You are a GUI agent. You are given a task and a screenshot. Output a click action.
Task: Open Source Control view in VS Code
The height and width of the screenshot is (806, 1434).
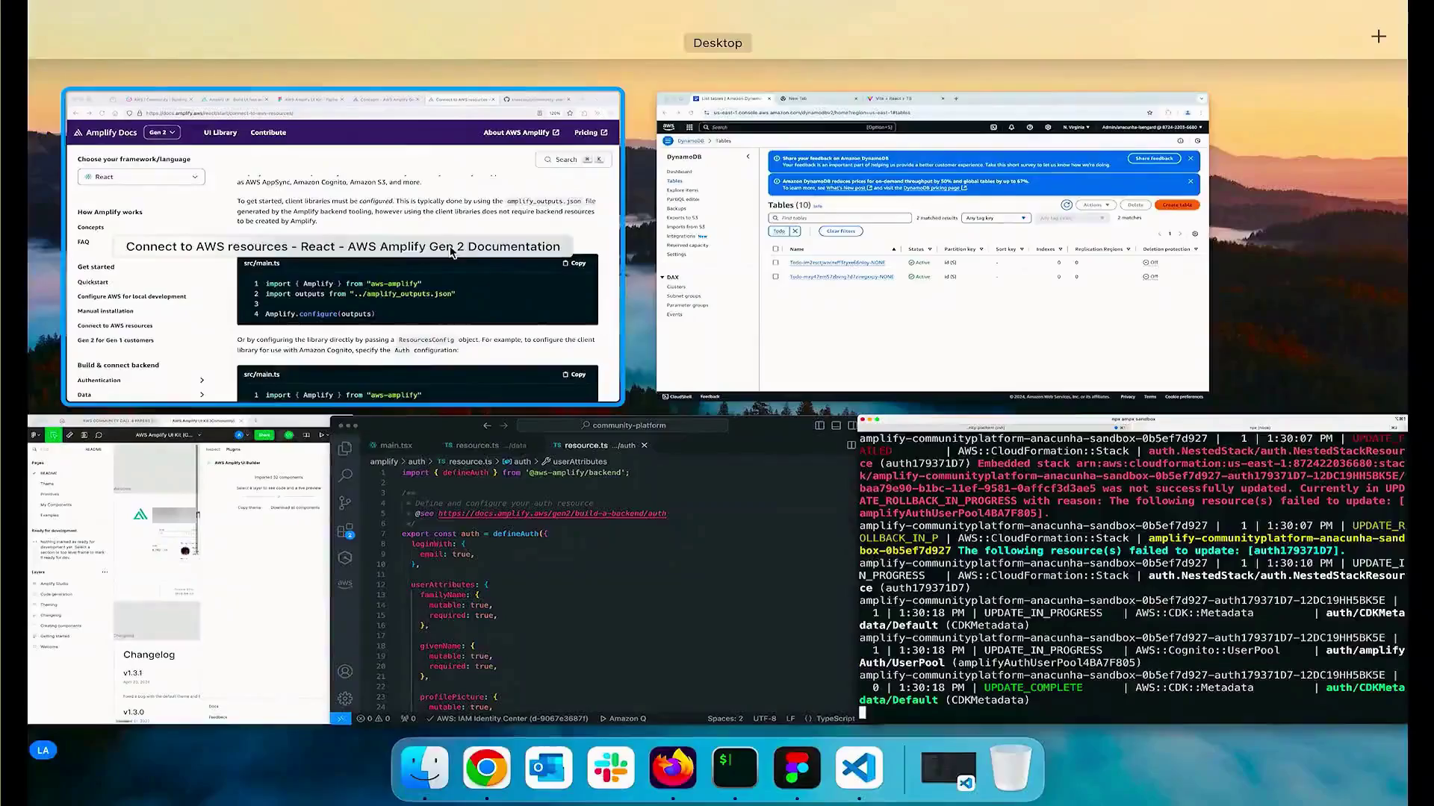[345, 503]
